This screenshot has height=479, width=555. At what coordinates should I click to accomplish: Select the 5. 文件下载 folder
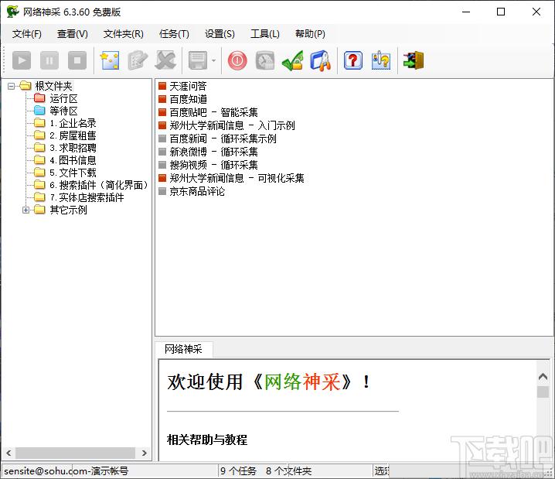73,173
